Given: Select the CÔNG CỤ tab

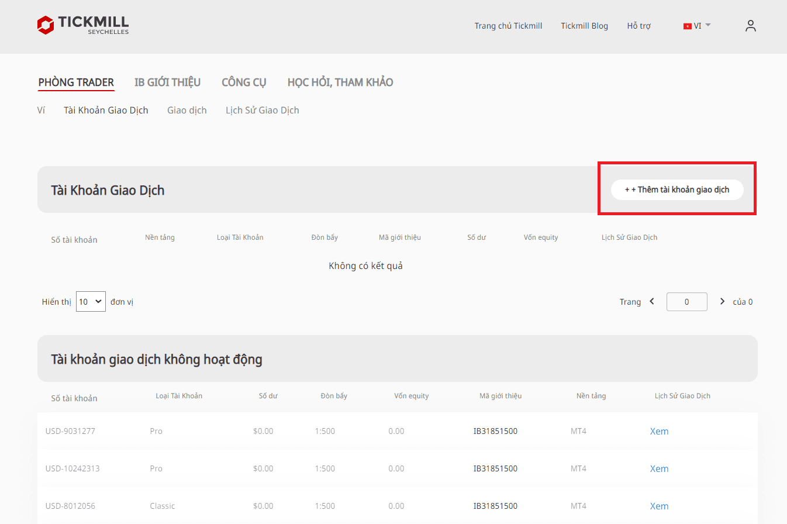Looking at the screenshot, I should click(x=244, y=82).
